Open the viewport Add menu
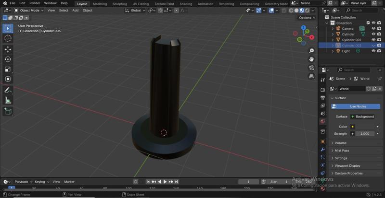Viewport: 385px width, 198px height. [x=76, y=11]
